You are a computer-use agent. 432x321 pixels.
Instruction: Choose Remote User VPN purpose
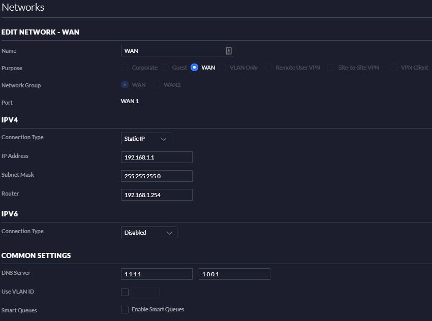click(x=269, y=68)
